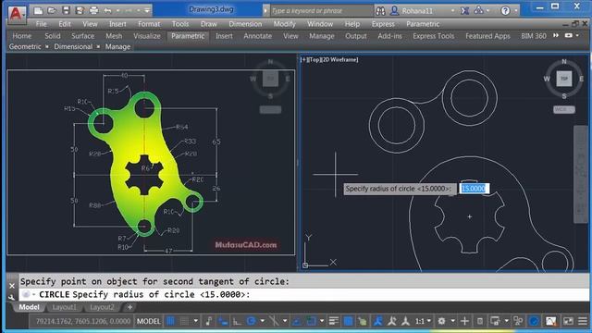Viewport: 592px width, 333px height.
Task: Click the command line text input area
Action: click(303, 294)
